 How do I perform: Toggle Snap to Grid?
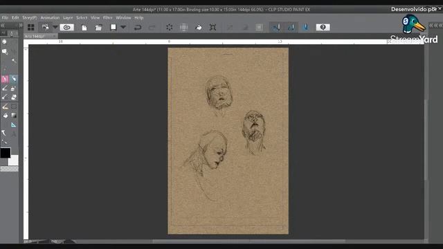coord(306,27)
